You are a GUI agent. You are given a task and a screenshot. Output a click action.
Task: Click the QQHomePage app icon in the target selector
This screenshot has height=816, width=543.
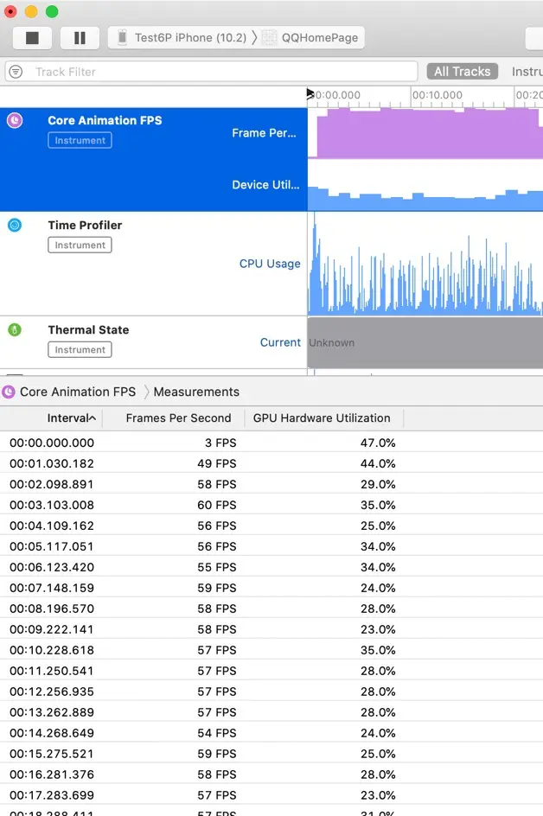coord(269,37)
